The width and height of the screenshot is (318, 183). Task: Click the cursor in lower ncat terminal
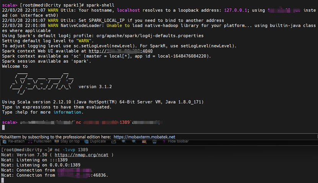coord(3,180)
